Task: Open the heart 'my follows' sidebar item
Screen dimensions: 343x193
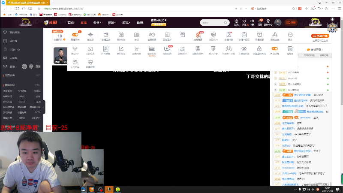Action: point(12,32)
